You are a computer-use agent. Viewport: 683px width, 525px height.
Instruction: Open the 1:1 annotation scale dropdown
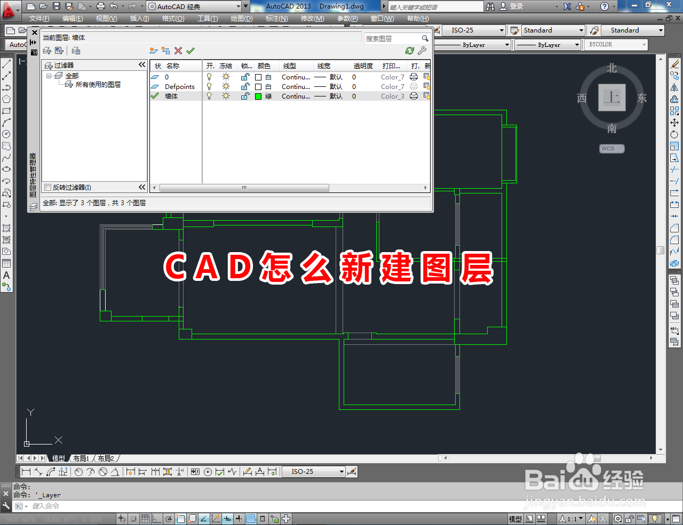(x=571, y=519)
